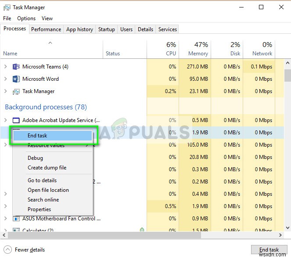Click the vertical scrollbar thumb
Image resolution: width=291 pixels, height=259 pixels.
tap(287, 75)
